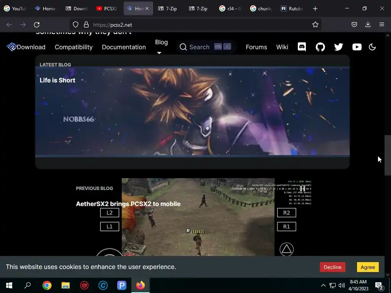Open the clock showing 8:45 AM
The width and height of the screenshot is (391, 293).
pos(358,285)
